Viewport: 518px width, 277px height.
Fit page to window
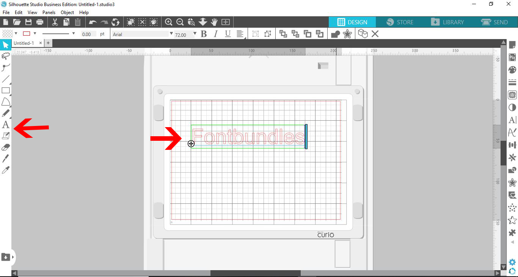click(x=226, y=22)
